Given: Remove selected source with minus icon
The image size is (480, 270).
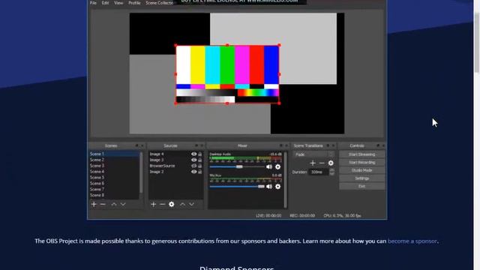Looking at the screenshot, I should click(162, 204).
